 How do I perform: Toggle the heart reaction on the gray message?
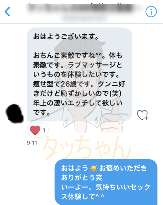(38, 130)
